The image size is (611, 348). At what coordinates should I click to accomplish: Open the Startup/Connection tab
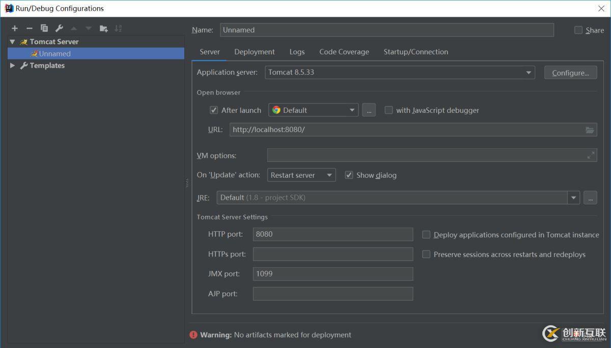(x=415, y=52)
